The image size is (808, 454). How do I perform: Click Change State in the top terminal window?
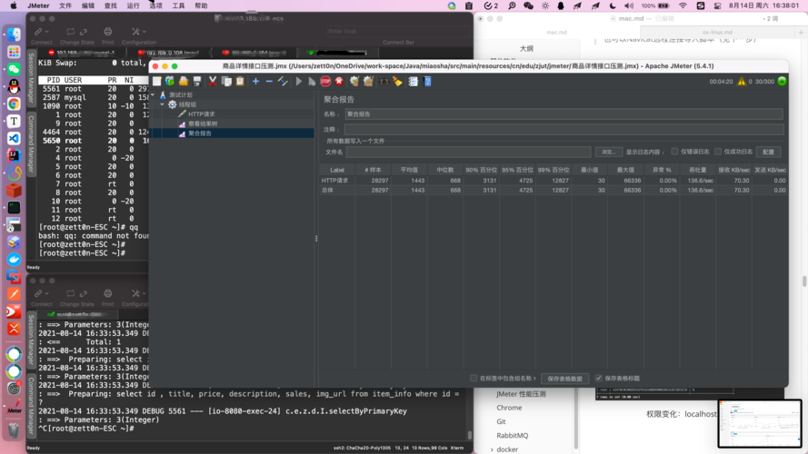76,35
